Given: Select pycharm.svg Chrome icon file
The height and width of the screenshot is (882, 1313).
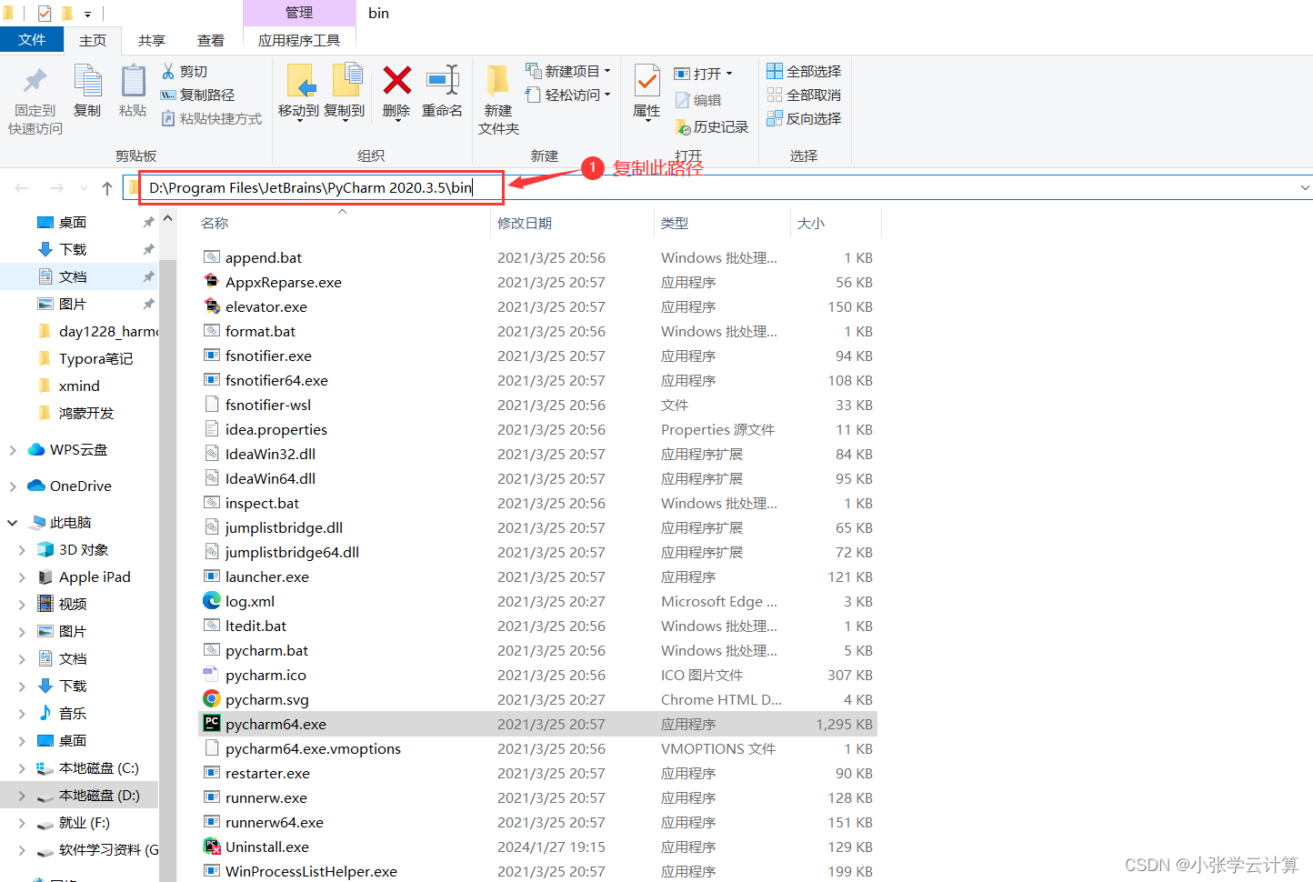Looking at the screenshot, I should click(x=212, y=699).
